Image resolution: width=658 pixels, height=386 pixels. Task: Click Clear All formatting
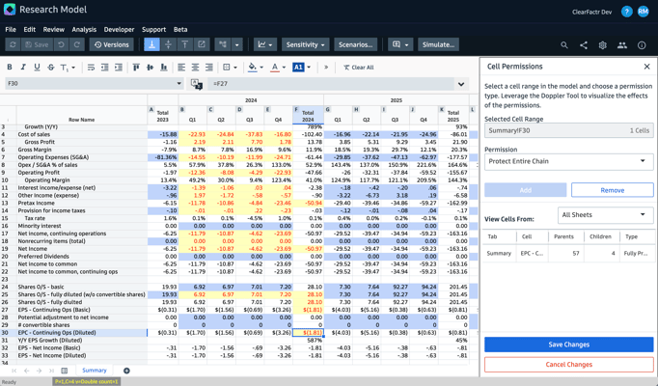358,68
